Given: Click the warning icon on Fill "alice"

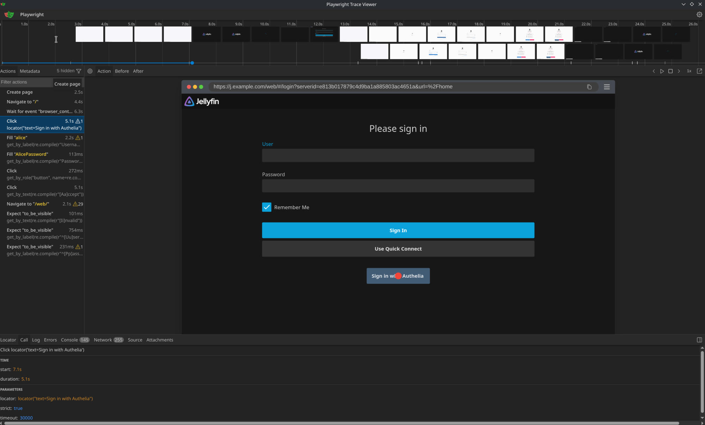Looking at the screenshot, I should point(78,138).
